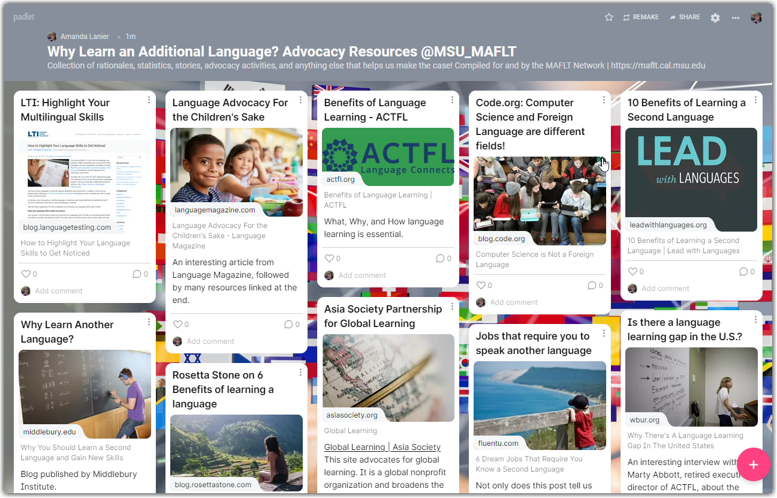
Task: Open the blog.rosettastone.com landscape thumbnail
Action: tap(236, 453)
